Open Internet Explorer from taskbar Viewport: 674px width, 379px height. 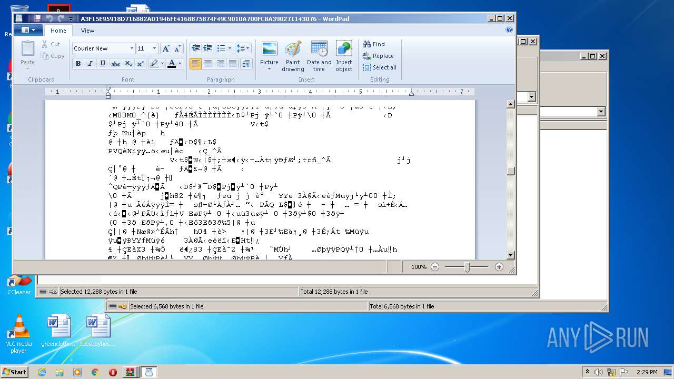point(42,372)
